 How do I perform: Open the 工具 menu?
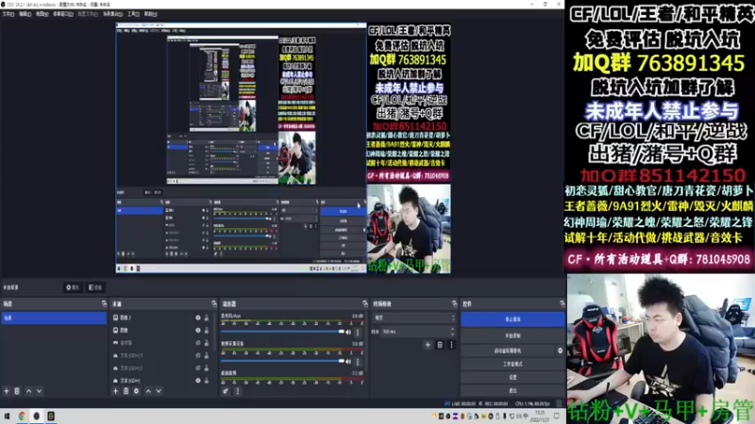(133, 14)
